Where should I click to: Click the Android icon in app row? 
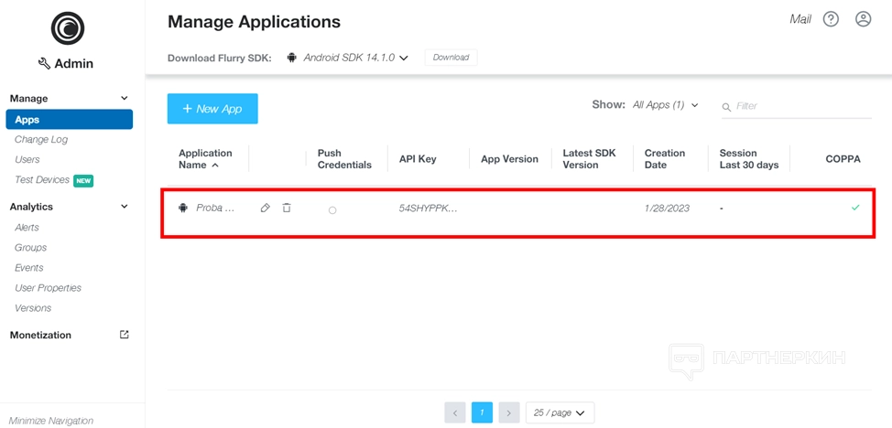tap(183, 209)
